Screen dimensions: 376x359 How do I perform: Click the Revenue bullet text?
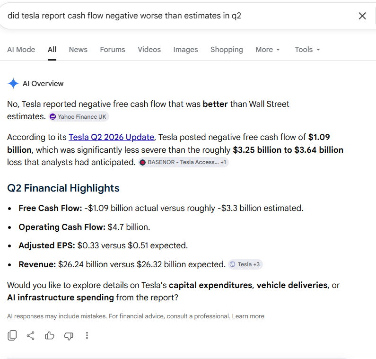(122, 264)
